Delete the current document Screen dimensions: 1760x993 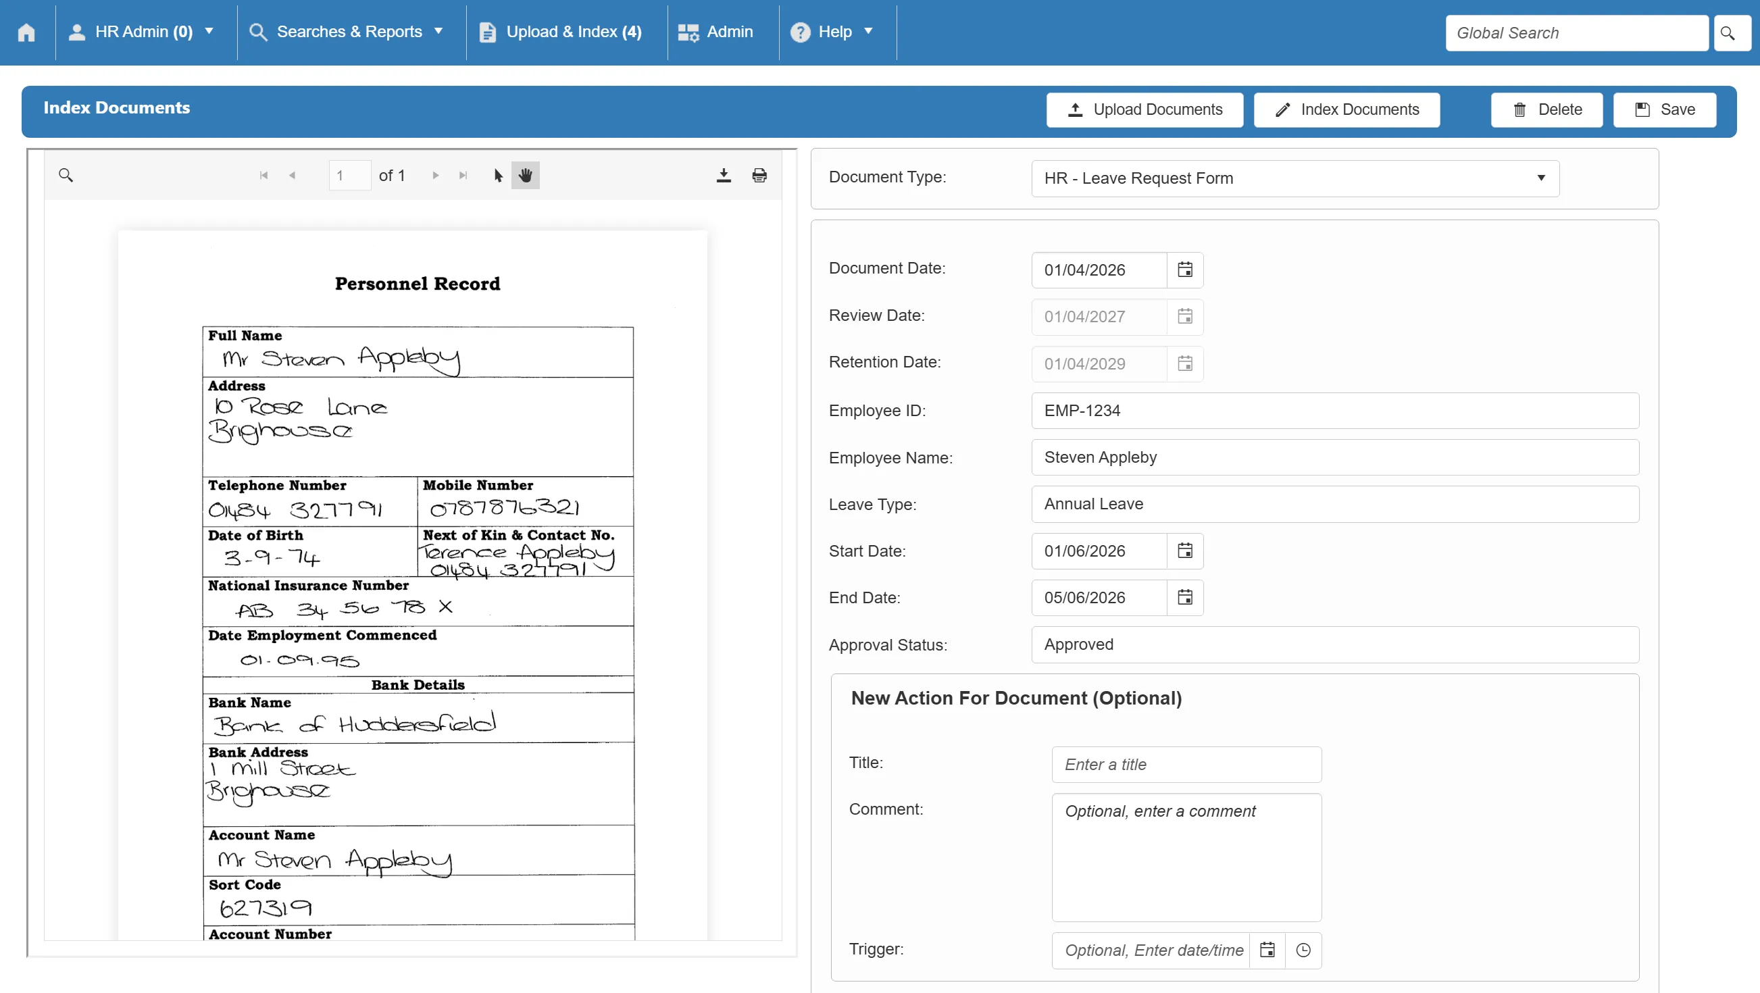coord(1547,110)
